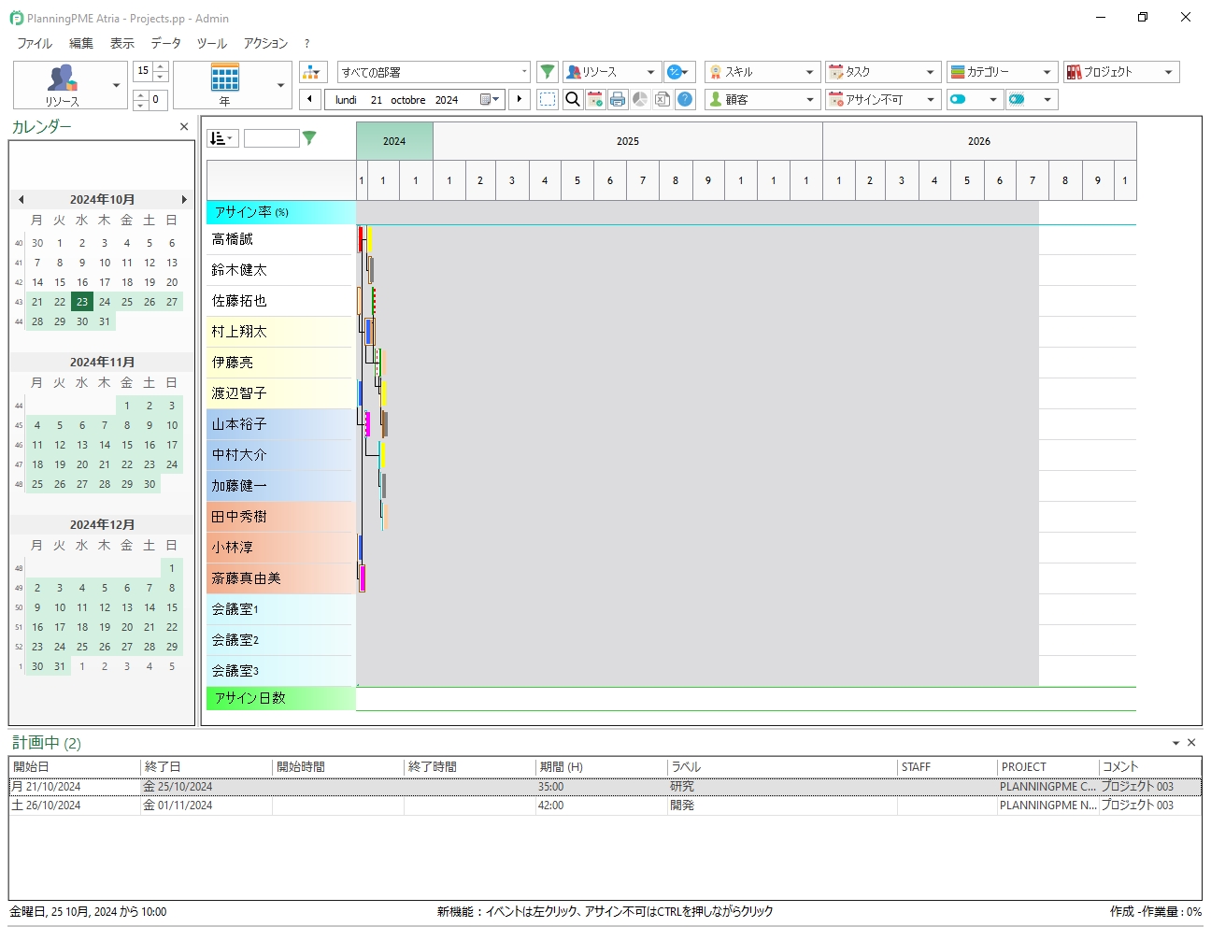Decrease the 15 spinner value
Viewport: 1211px width, 927px height.
161,77
